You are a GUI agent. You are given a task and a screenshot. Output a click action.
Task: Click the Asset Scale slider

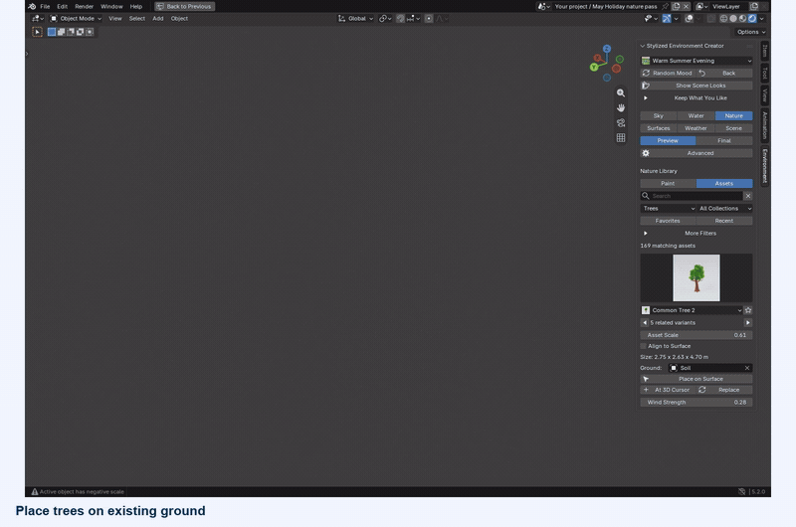[x=696, y=335]
